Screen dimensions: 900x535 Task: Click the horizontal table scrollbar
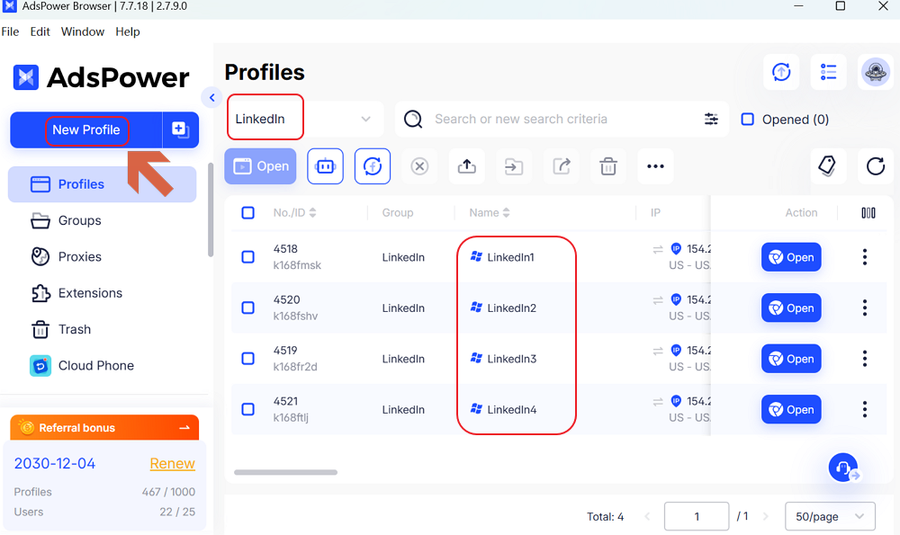[x=285, y=472]
